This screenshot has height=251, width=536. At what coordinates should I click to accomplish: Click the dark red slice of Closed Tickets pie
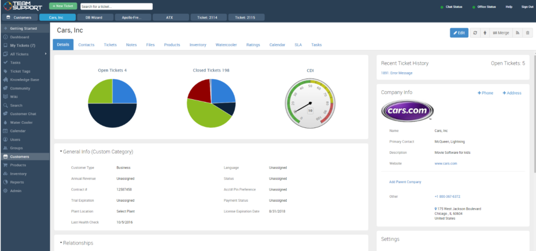coord(200,90)
